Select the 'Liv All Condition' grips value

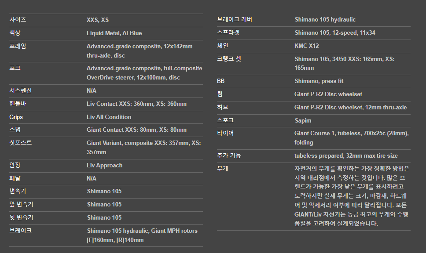click(x=109, y=117)
